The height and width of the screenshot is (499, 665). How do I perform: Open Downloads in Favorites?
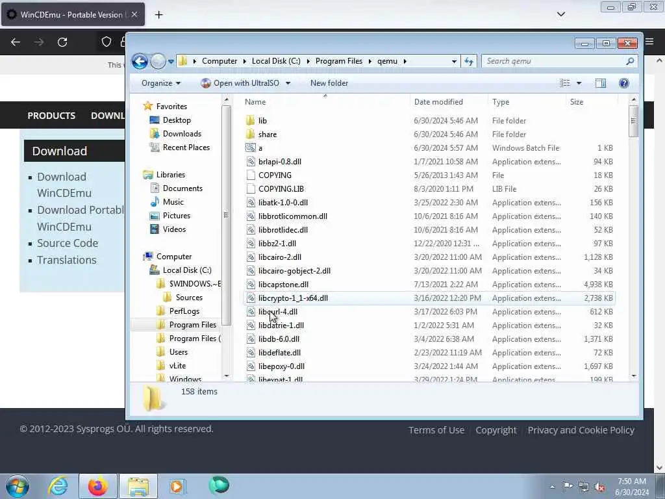(x=182, y=134)
